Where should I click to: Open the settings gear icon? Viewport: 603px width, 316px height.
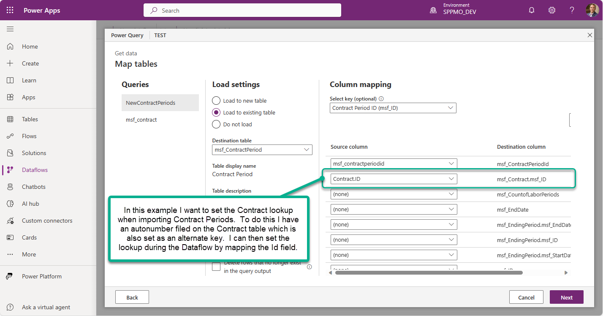[552, 10]
